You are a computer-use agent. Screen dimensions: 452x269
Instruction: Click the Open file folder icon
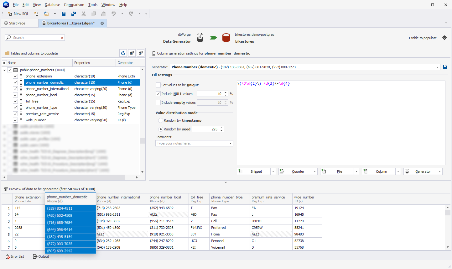click(x=46, y=14)
